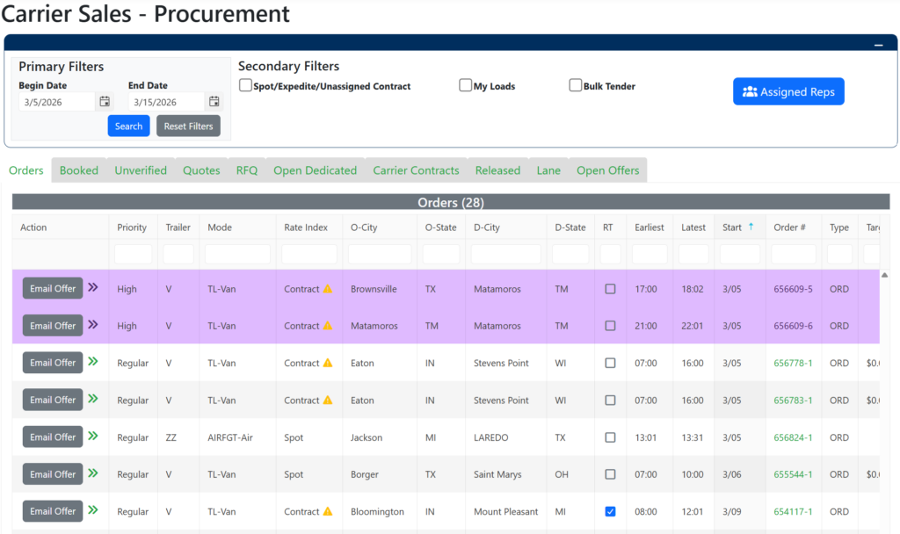Click warning icon on Brownsville contract row
Screen dimensions: 900x534
tap(328, 289)
